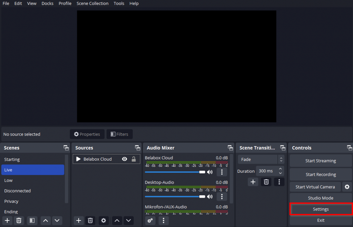Mute the Desktop-Audio channel
353x227 pixels.
point(210,196)
